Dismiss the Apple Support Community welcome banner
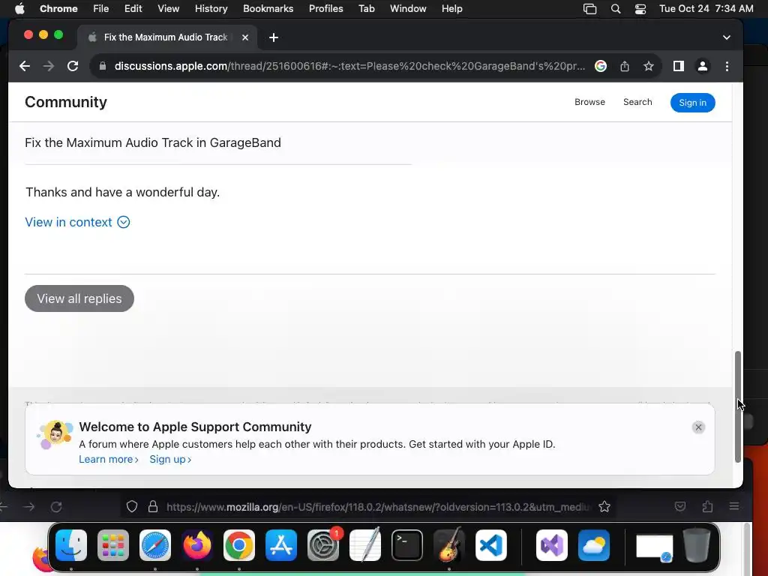The height and width of the screenshot is (576, 768). coord(698,427)
